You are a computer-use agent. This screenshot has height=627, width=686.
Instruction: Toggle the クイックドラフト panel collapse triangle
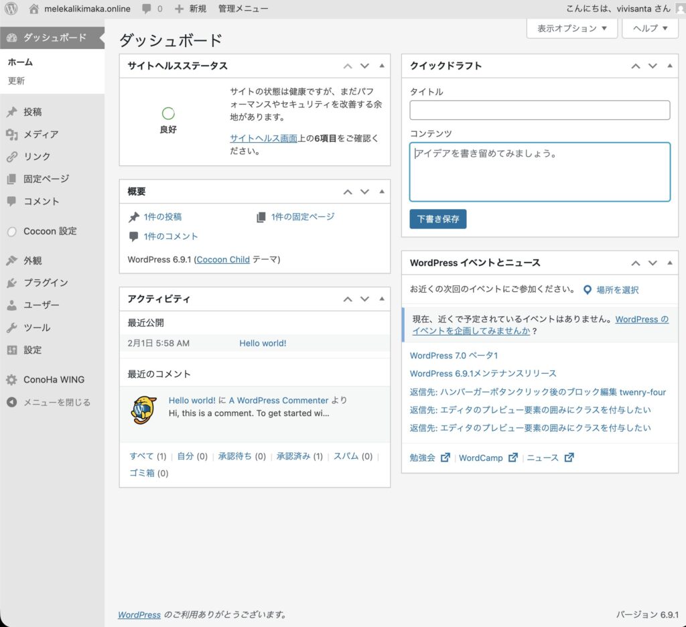coord(670,66)
